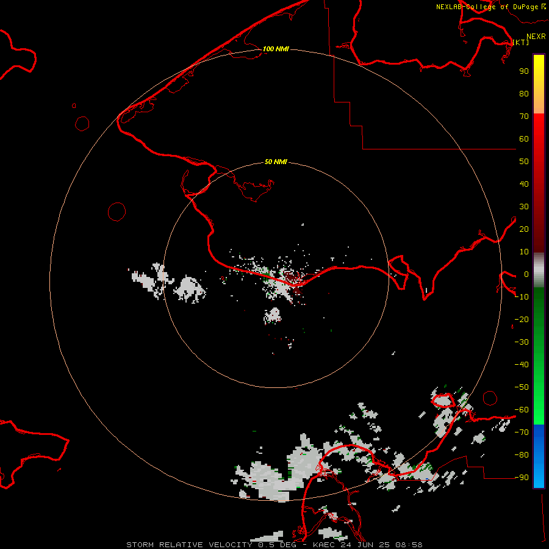
Task: Click the 90 value on the velocity scale
Action: 524,71
